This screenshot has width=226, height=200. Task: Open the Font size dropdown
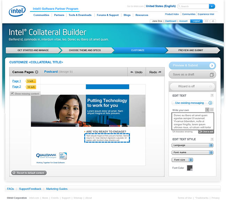(182, 160)
